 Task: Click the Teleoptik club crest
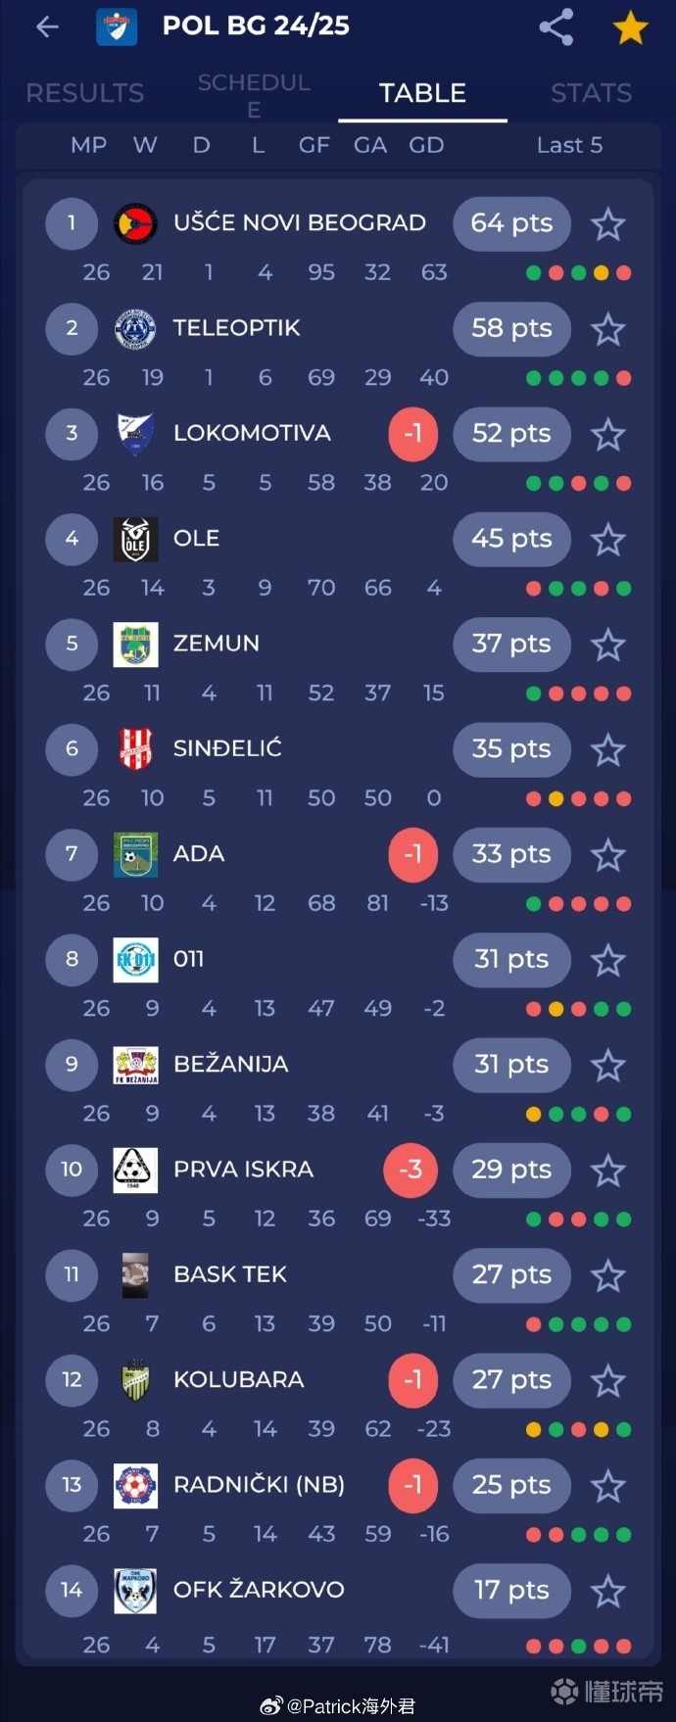135,329
